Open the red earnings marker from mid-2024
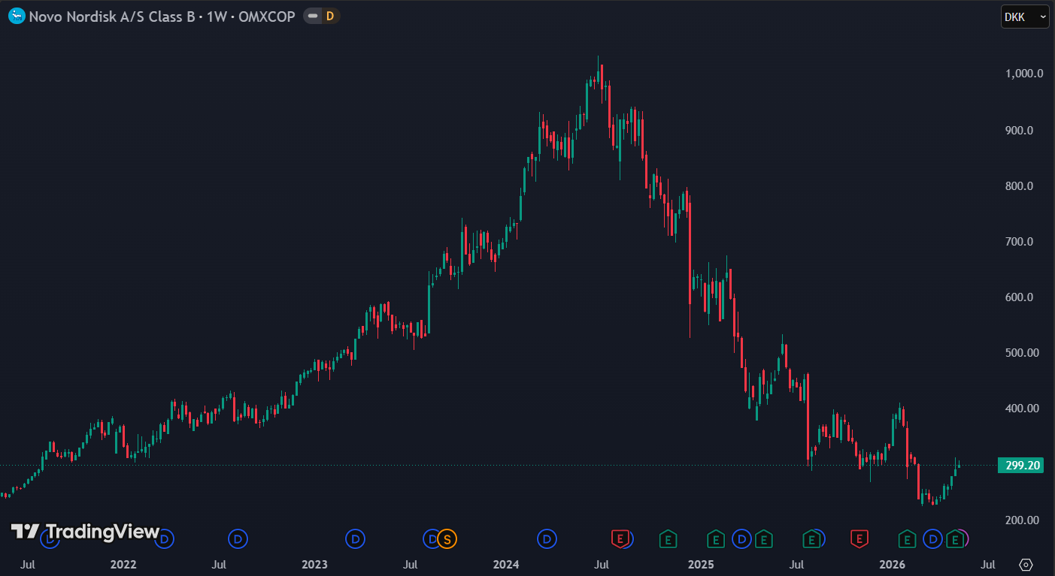Viewport: 1055px width, 576px height. [620, 538]
